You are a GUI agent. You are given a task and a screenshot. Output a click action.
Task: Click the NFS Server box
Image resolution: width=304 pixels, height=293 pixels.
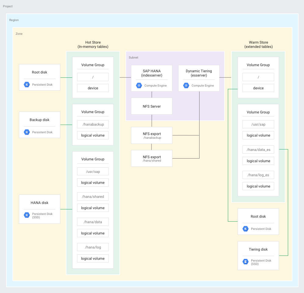[151, 106]
